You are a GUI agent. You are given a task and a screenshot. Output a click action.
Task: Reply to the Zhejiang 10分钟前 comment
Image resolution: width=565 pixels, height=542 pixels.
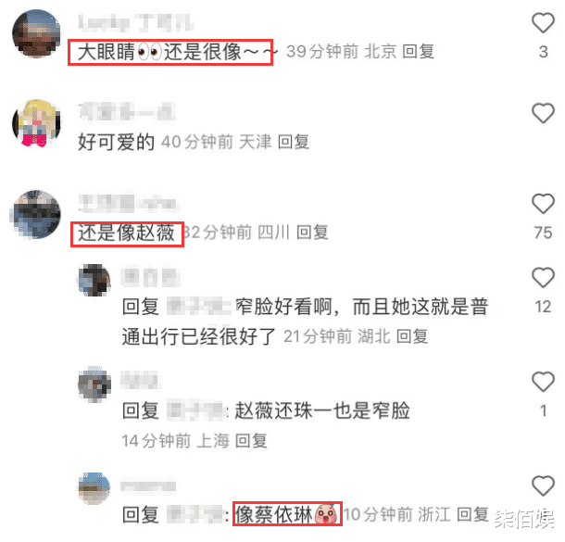472,514
